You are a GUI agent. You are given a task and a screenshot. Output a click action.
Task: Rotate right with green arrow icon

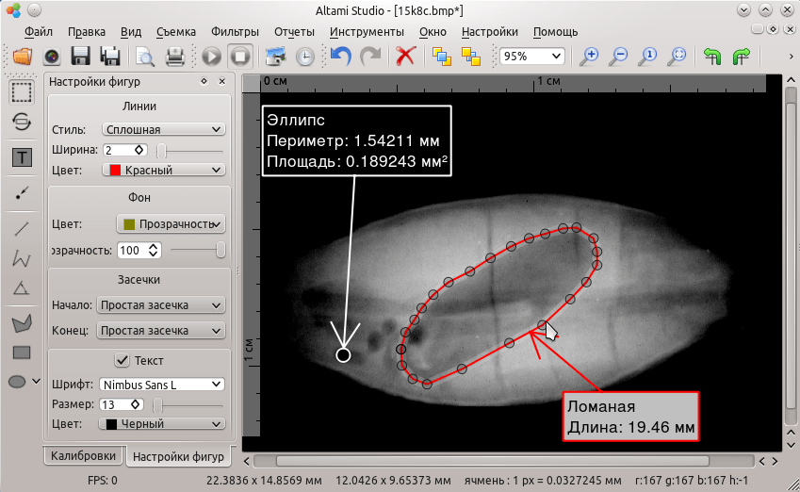pyautogui.click(x=742, y=57)
